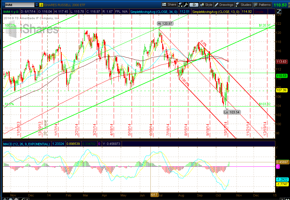Click the 61.8% Fibonacci level label
290x200 pixels.
tap(9, 104)
